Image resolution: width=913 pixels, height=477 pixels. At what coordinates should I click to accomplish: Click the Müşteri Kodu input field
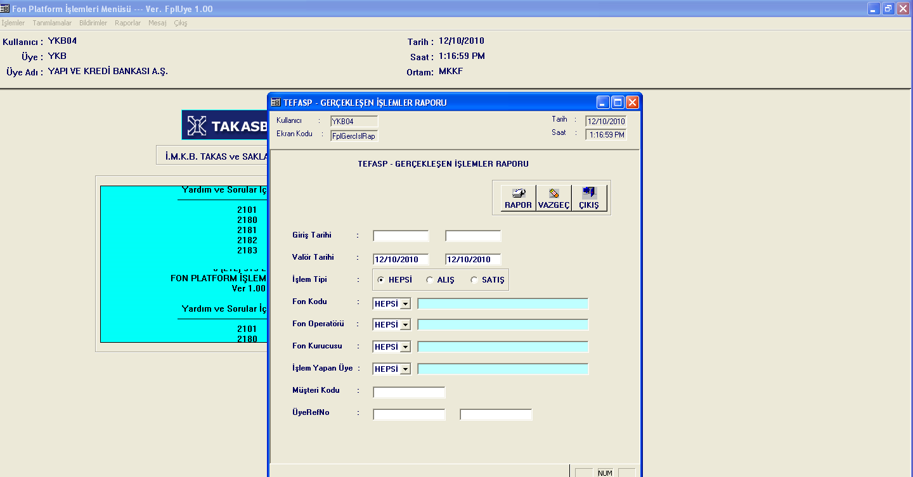pyautogui.click(x=410, y=392)
